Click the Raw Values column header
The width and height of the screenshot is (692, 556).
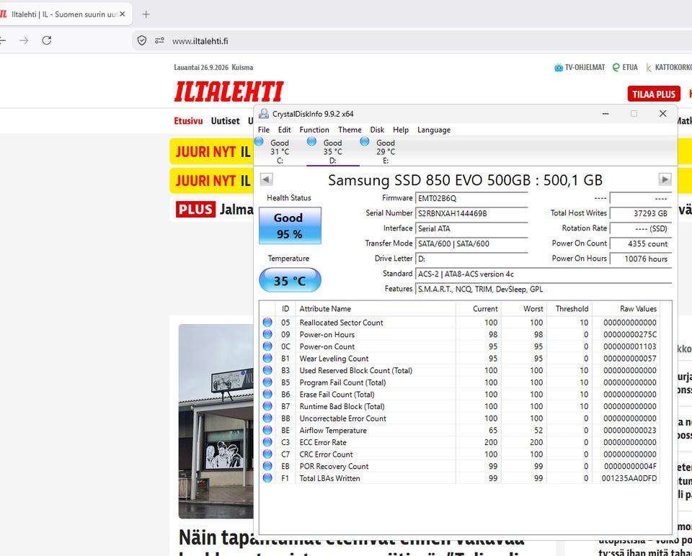[x=626, y=309]
